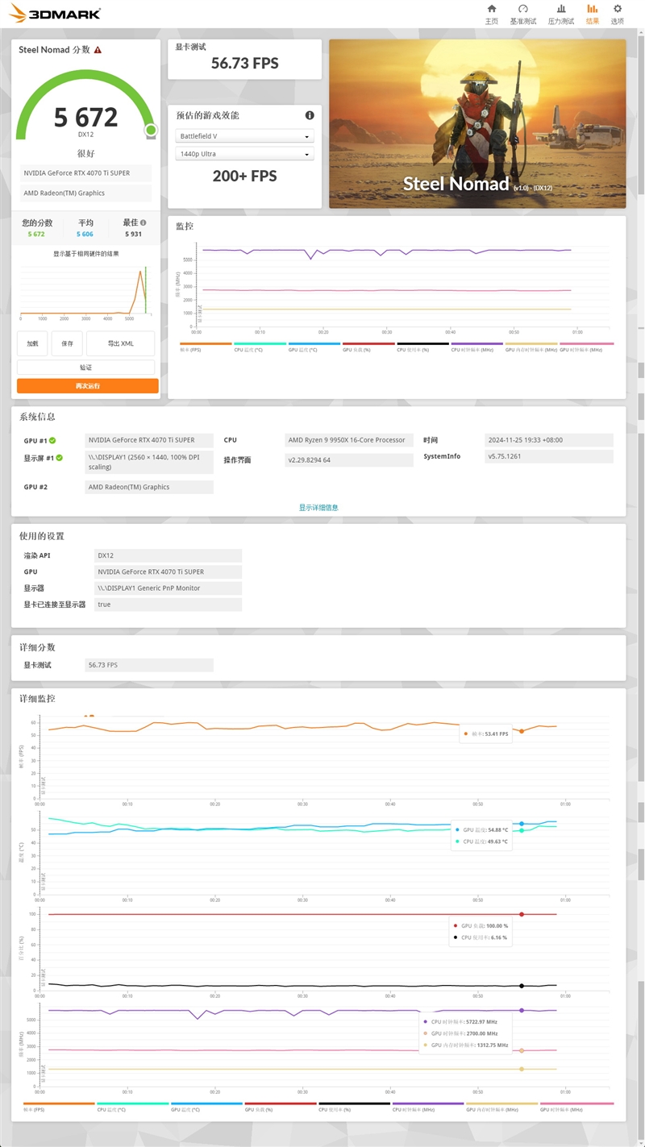This screenshot has height=1147, width=645.
Task: Open the Battlefield V game dropdown
Action: coord(243,135)
